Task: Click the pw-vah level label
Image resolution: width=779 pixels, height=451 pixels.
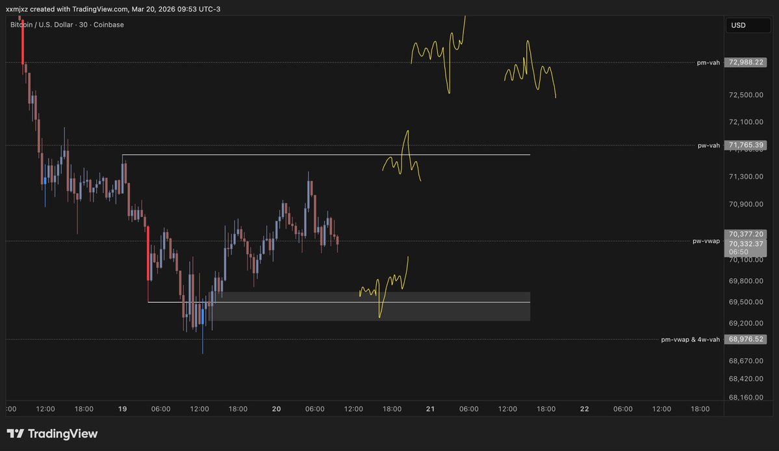Action: 708,146
